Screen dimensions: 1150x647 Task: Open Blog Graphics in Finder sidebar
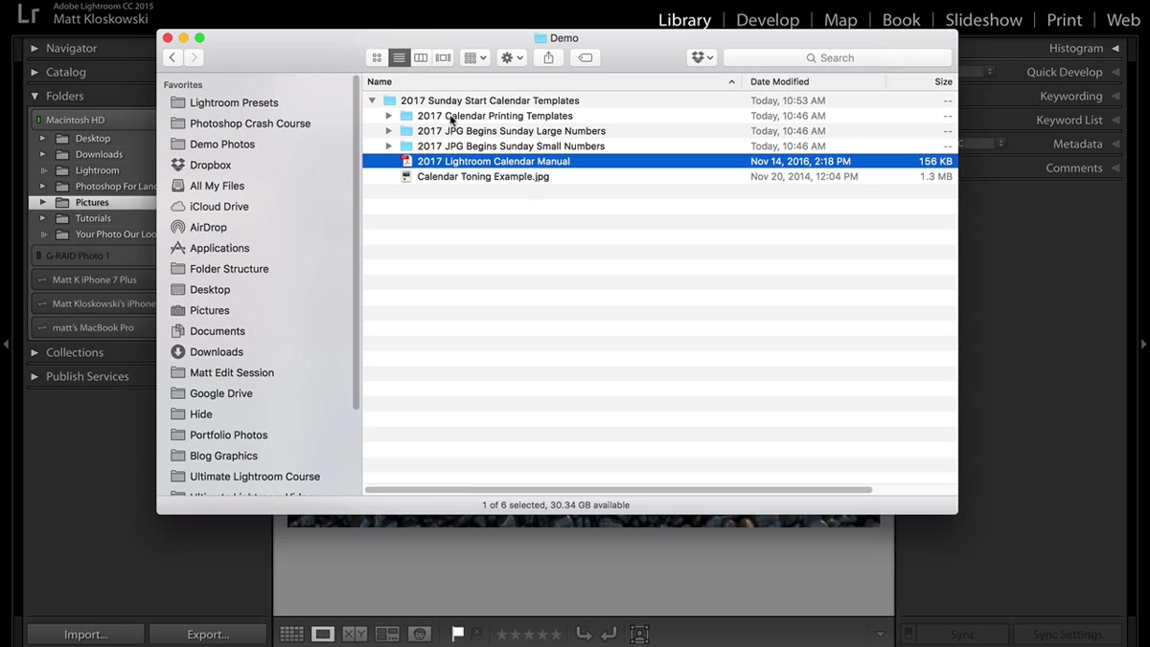pyautogui.click(x=223, y=456)
